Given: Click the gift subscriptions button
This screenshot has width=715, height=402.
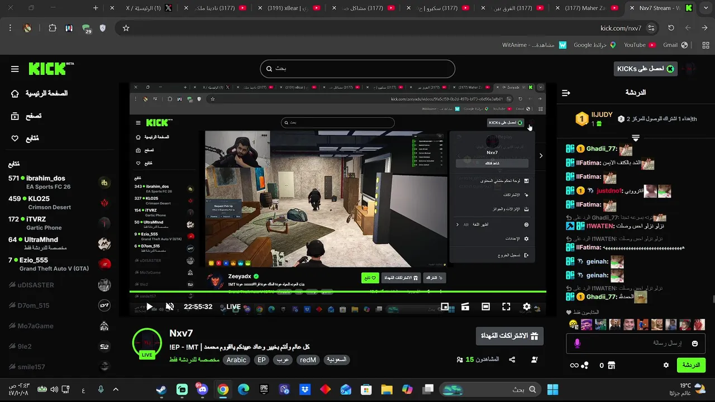Looking at the screenshot, I should tap(509, 336).
